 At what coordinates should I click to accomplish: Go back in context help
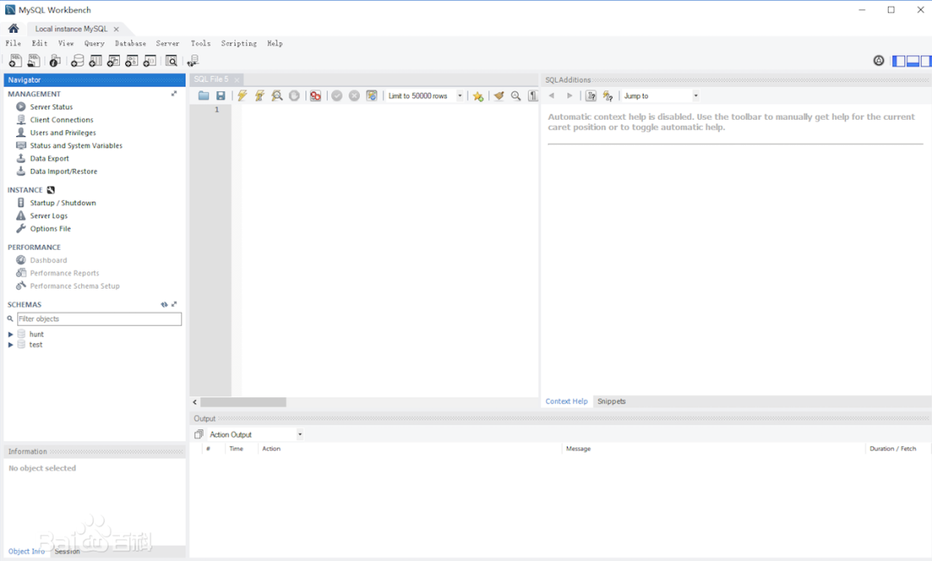tap(551, 96)
